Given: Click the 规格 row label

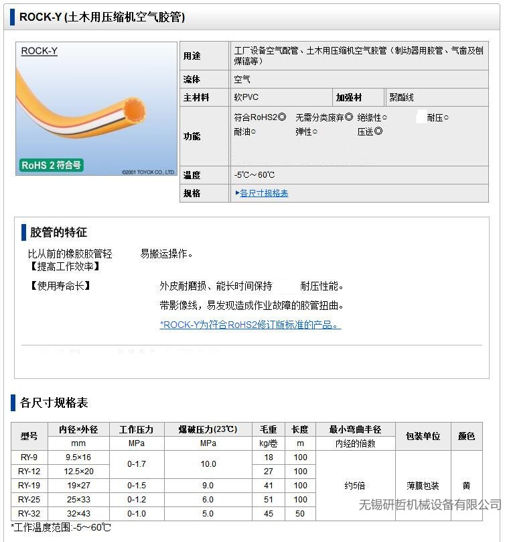Looking at the screenshot, I should coord(192,193).
